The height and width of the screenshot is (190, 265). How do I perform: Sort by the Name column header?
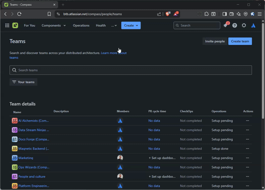pyautogui.click(x=17, y=112)
